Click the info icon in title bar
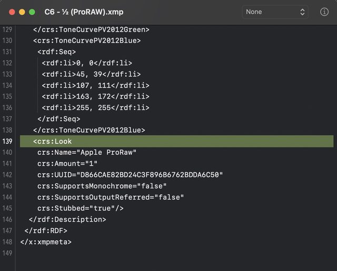Image resolution: width=337 pixels, height=271 pixels. pyautogui.click(x=324, y=12)
